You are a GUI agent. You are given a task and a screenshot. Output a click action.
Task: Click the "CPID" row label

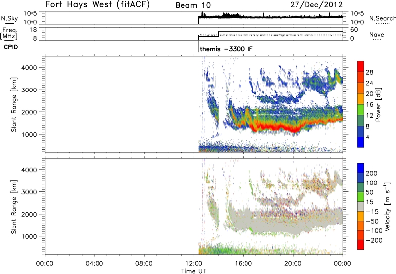pyautogui.click(x=11, y=47)
